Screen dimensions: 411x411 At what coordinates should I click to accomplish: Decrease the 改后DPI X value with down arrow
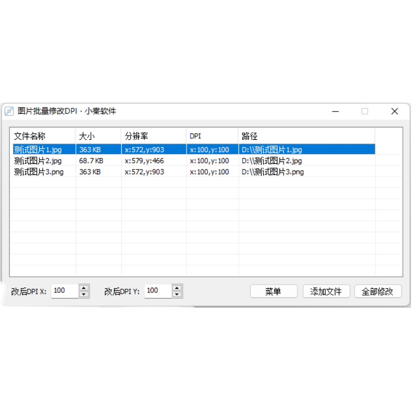[x=84, y=294]
